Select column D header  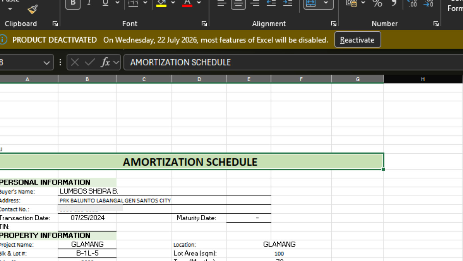[x=199, y=79]
